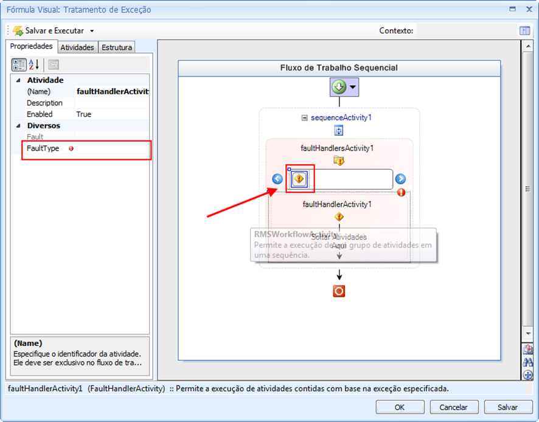Click the scroll down arrow of the designer
The image size is (539, 422).
pos(527,333)
